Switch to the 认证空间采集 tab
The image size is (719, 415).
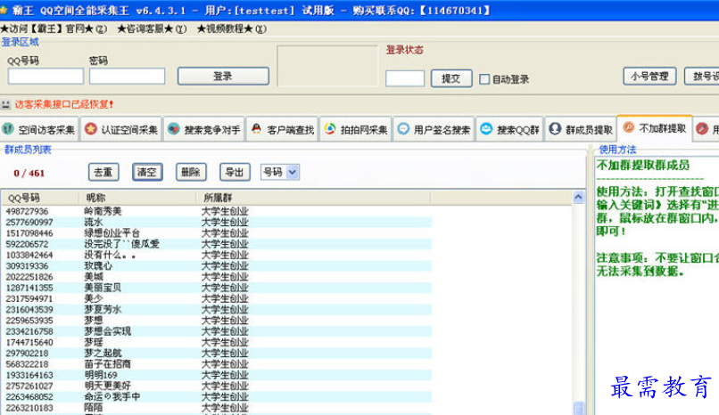coord(121,129)
